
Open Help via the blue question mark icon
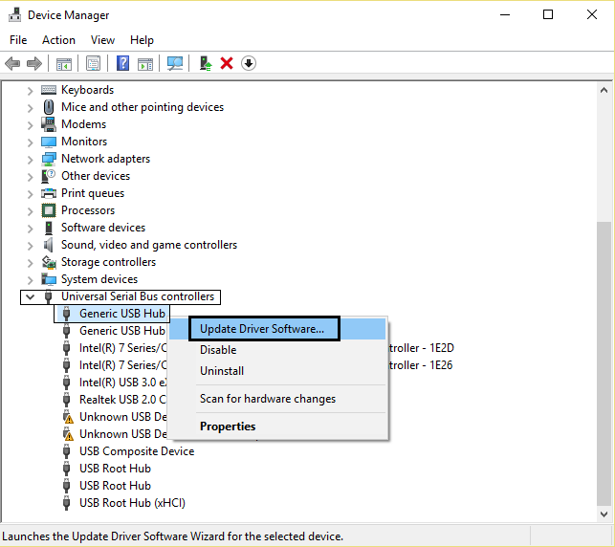click(x=122, y=63)
